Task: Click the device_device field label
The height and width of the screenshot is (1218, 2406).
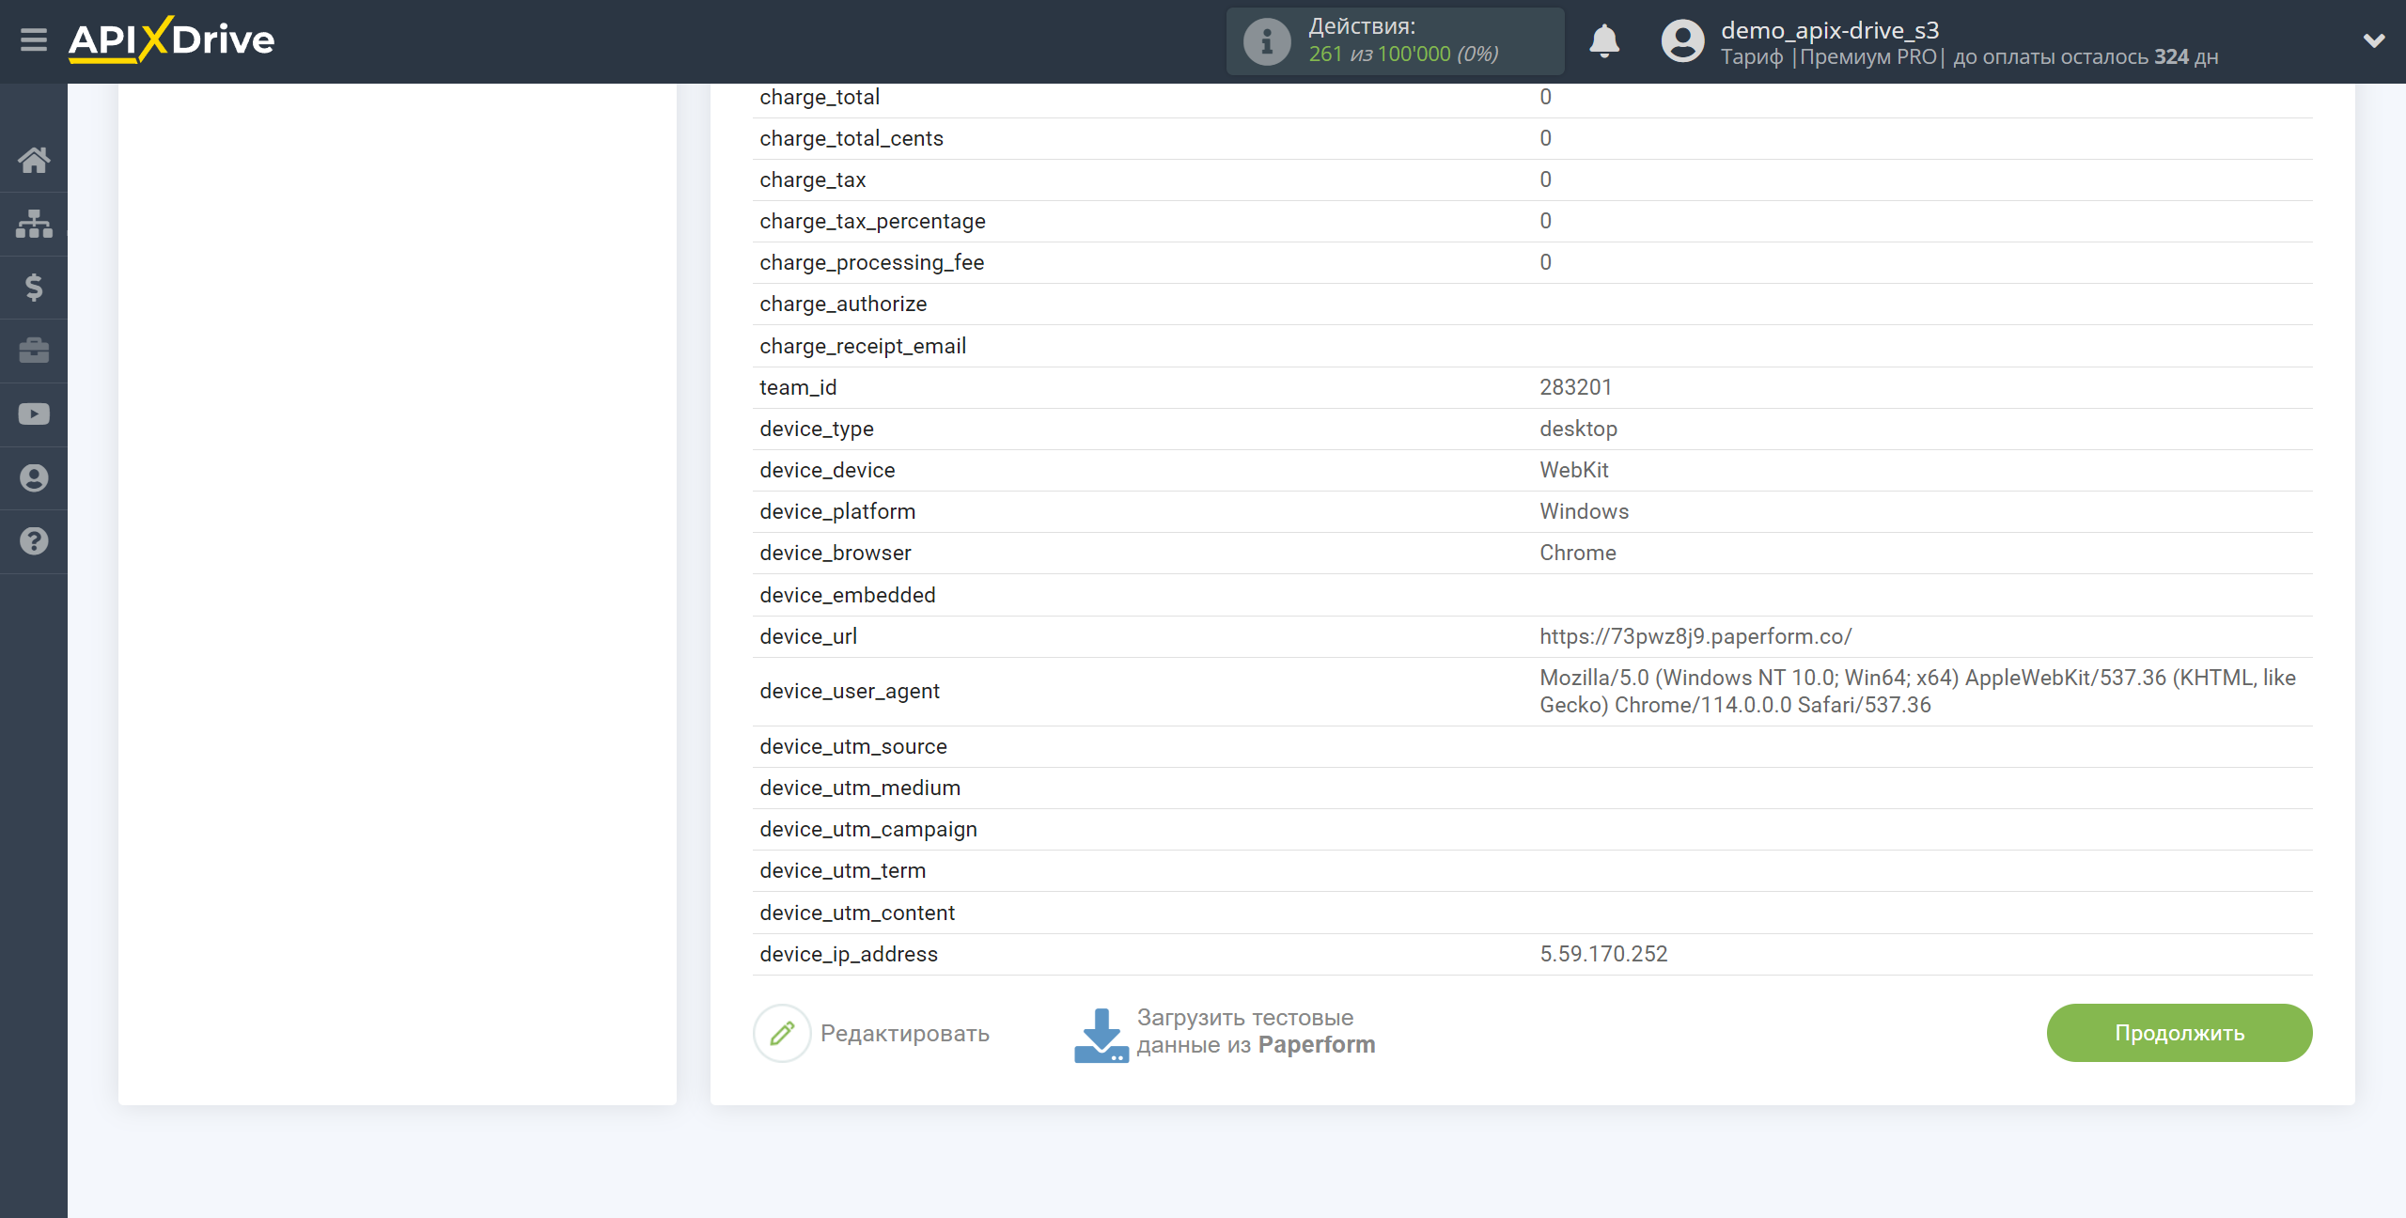Action: click(827, 470)
